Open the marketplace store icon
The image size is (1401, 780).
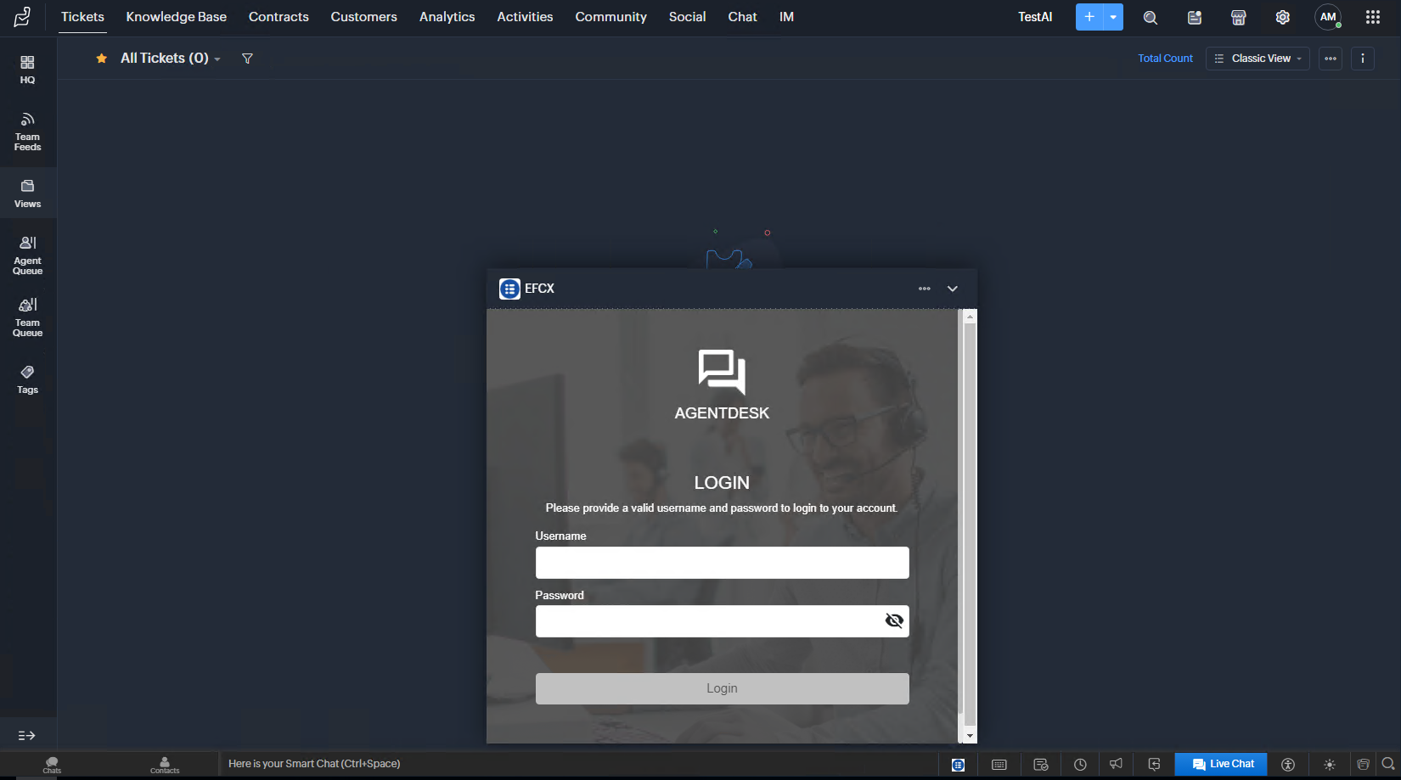1238,17
